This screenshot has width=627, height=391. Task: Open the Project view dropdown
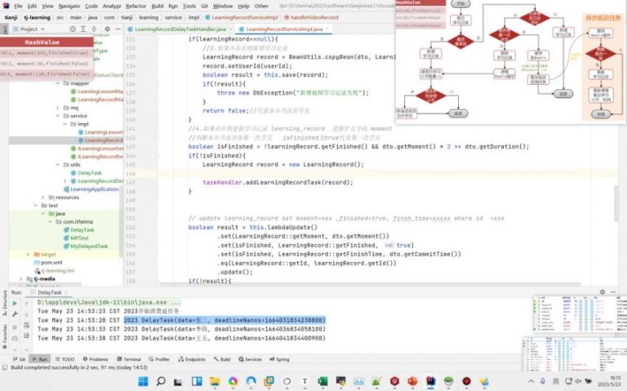[x=36, y=29]
